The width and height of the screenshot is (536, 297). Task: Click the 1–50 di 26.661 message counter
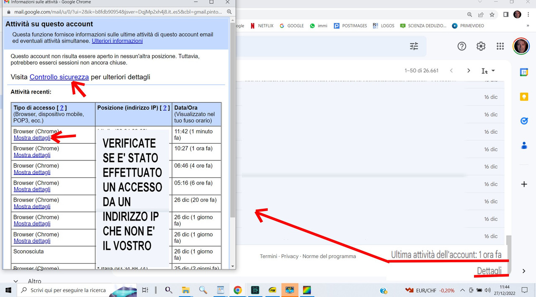tap(421, 71)
